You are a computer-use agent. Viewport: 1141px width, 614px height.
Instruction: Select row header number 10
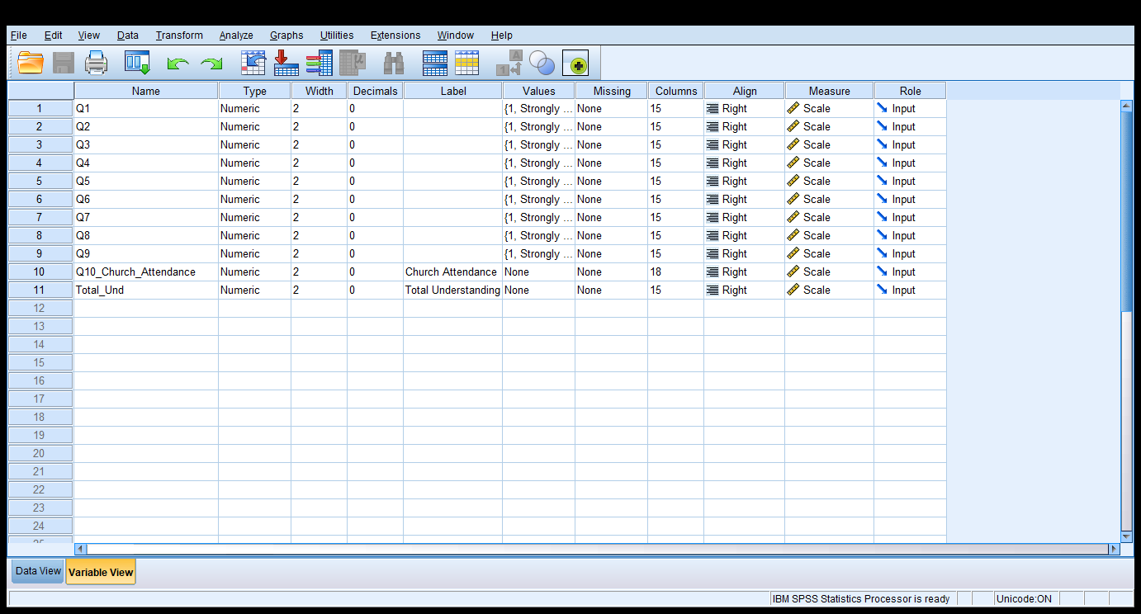[40, 272]
